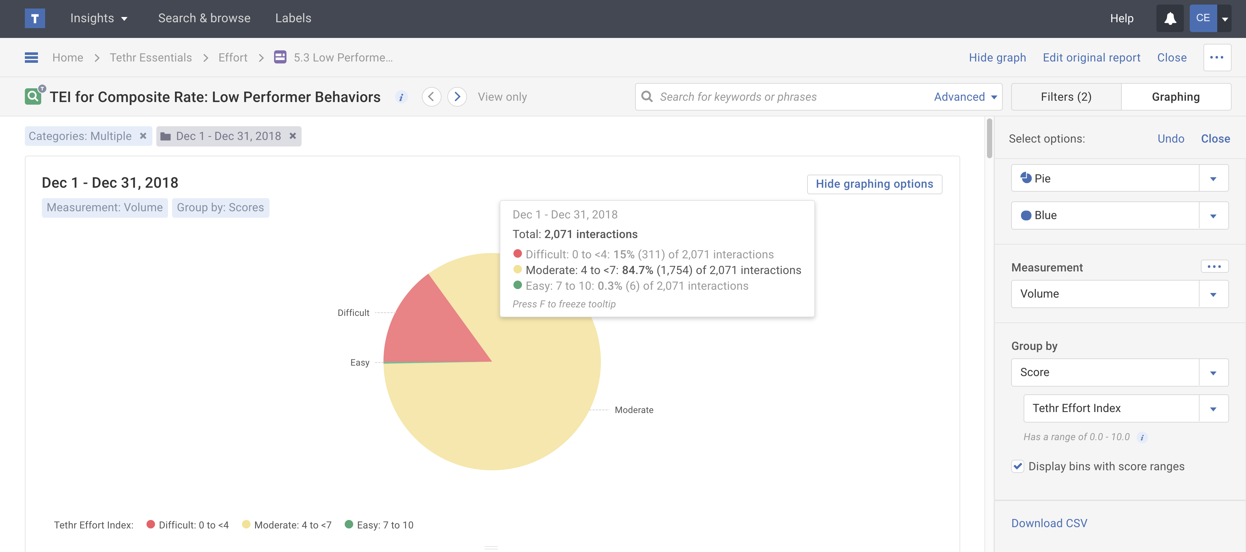Remove the Categories: Multiple filter chip
The height and width of the screenshot is (552, 1246).
point(143,136)
